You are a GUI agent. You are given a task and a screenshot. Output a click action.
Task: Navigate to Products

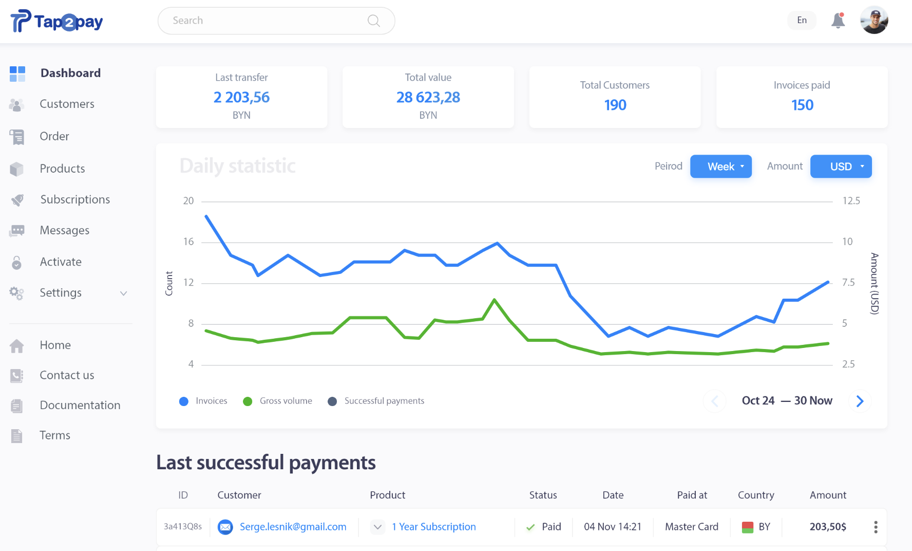tap(63, 169)
